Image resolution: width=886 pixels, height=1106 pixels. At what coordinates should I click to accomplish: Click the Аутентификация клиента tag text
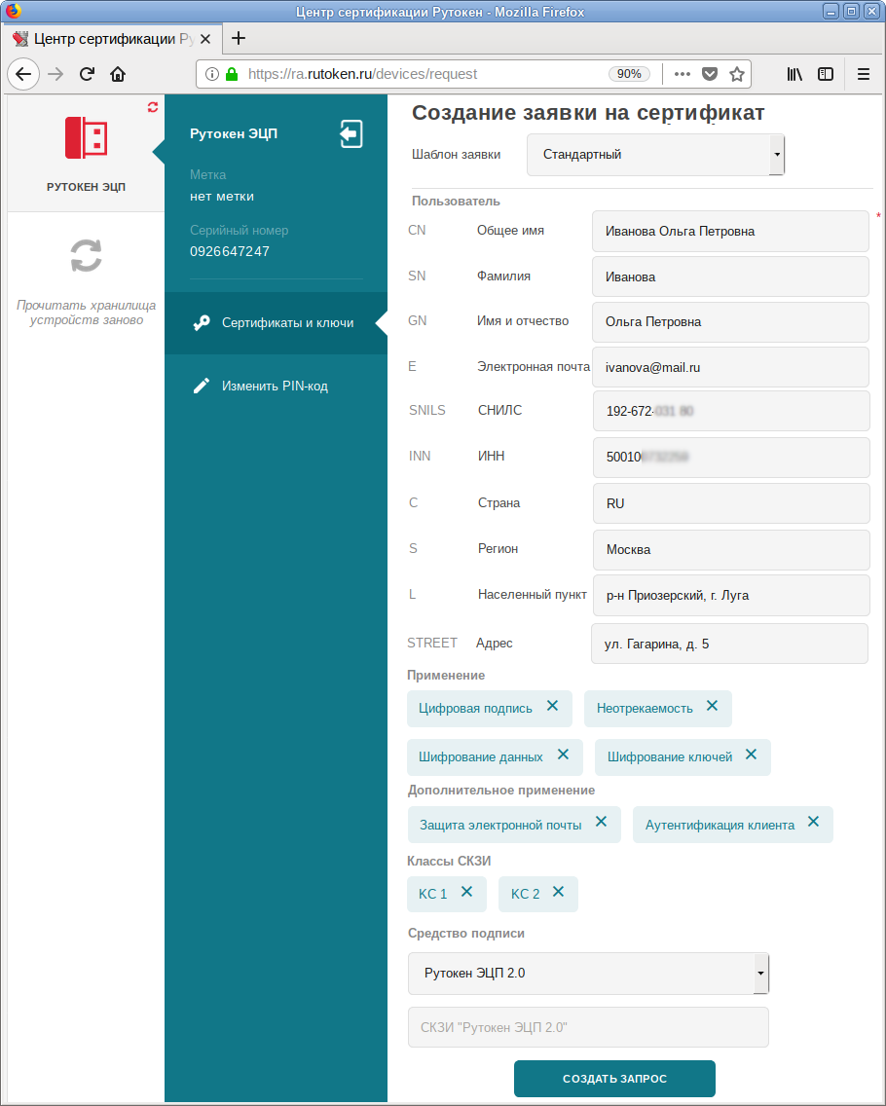pos(720,826)
